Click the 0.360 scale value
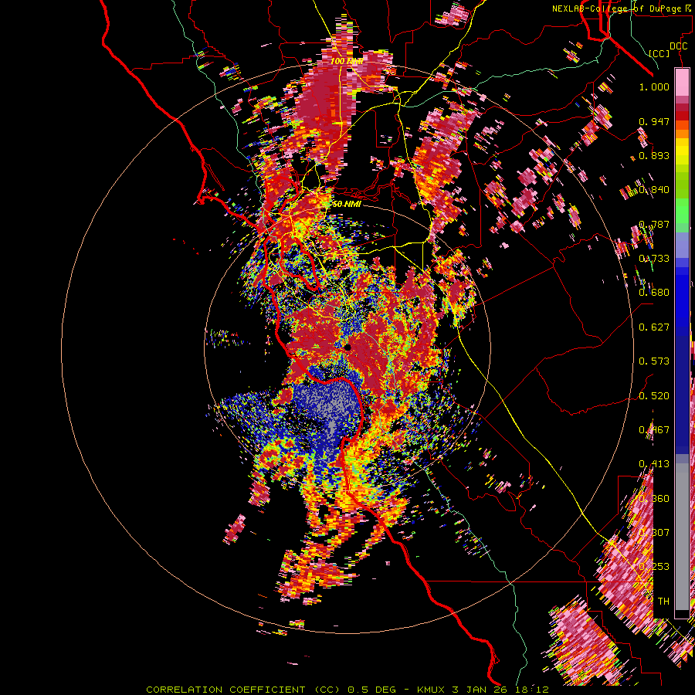Image resolution: width=695 pixels, height=695 pixels. pyautogui.click(x=654, y=499)
